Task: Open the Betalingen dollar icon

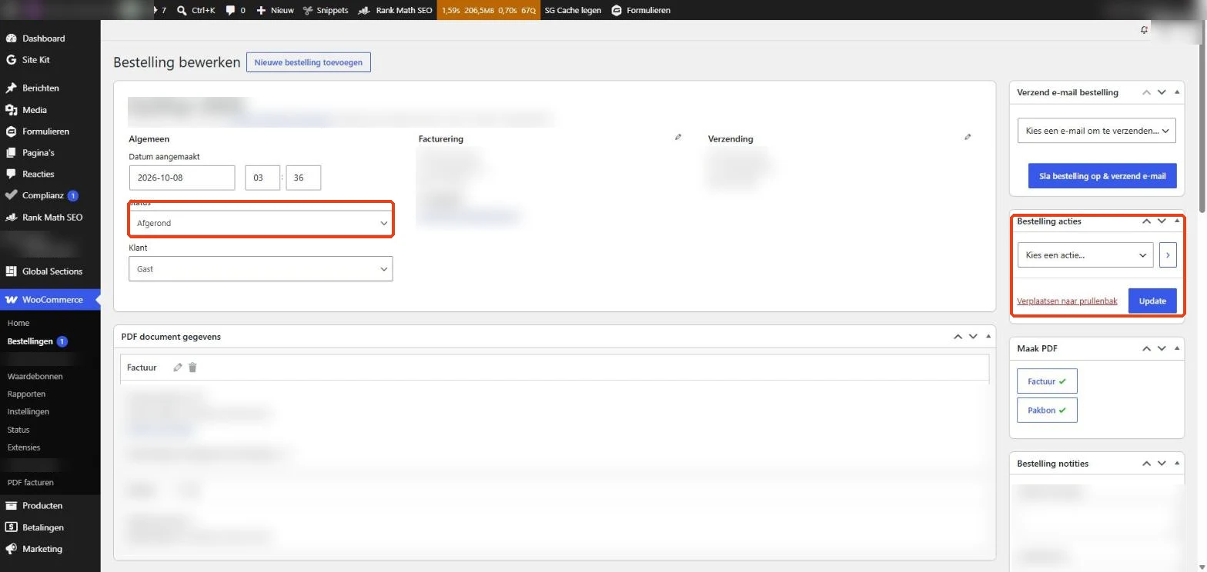Action: click(11, 527)
